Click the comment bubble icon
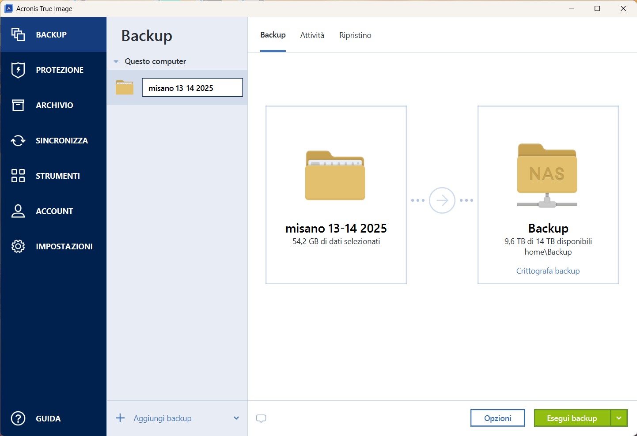 (x=261, y=418)
